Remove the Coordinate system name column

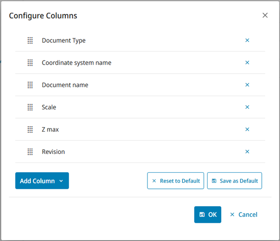[247, 63]
